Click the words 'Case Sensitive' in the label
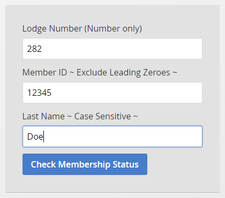The image size is (225, 198). tap(102, 116)
